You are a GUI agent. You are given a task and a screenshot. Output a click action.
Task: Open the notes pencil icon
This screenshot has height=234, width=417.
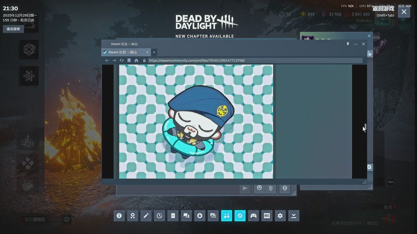146,216
